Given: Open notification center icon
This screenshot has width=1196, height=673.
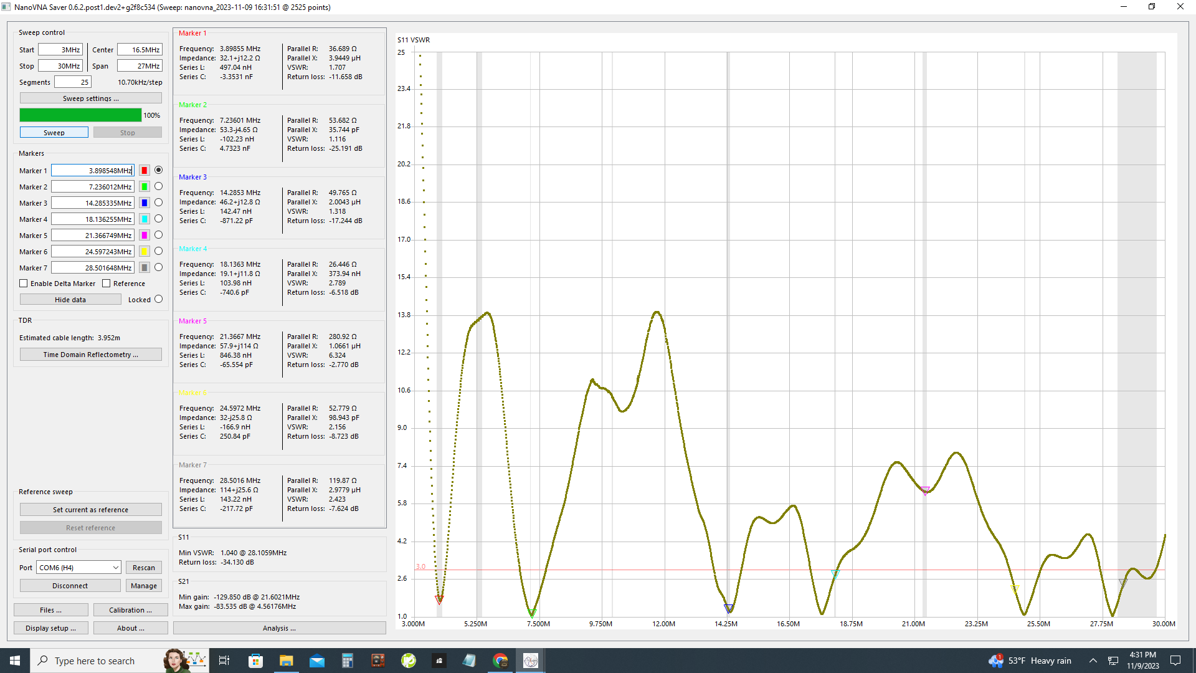Looking at the screenshot, I should coord(1175,661).
